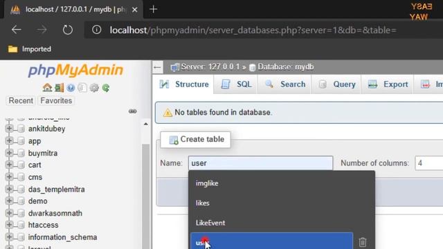Screen dimensions: 443x249
Task: Reload navigation panel with green refresh icon
Action: click(106, 88)
